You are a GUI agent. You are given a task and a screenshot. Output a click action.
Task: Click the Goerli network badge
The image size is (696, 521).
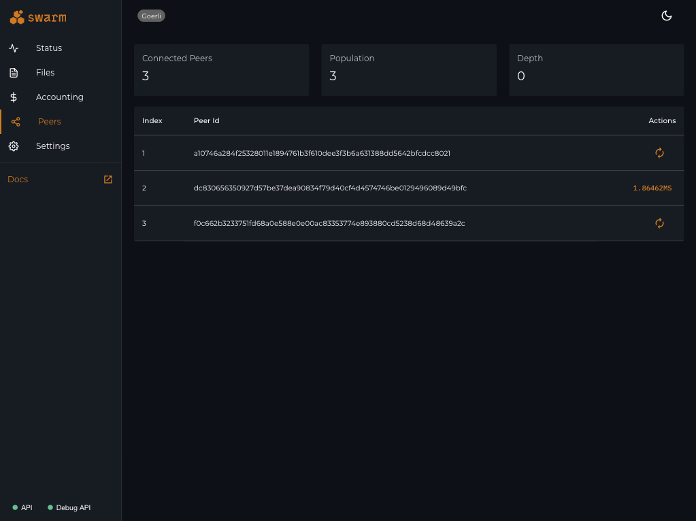click(151, 16)
